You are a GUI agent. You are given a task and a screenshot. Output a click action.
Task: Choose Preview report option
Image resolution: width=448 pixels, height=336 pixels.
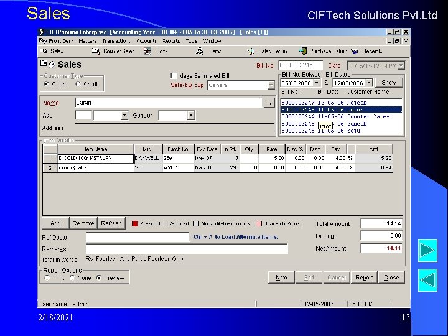click(99, 278)
